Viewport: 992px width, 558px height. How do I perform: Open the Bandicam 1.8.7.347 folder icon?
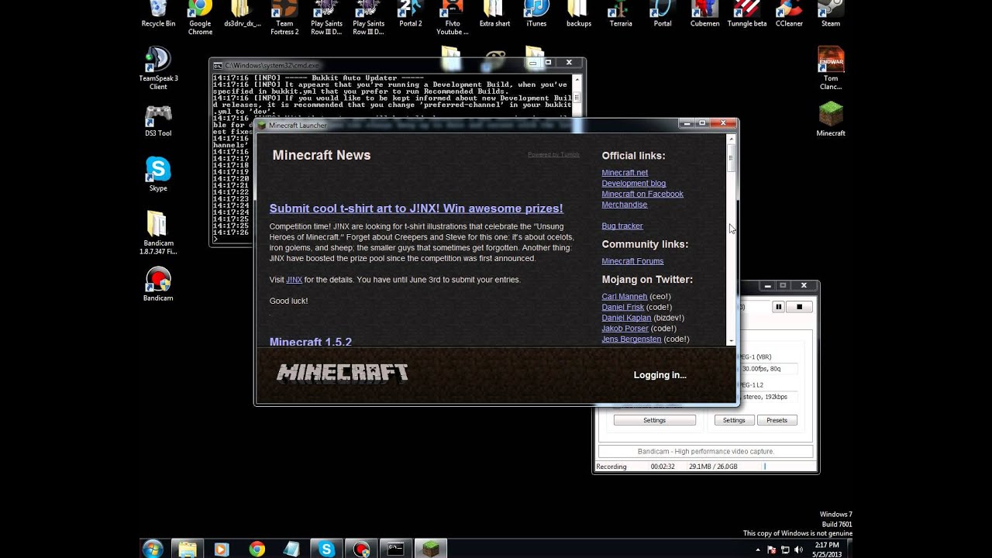coord(158,232)
